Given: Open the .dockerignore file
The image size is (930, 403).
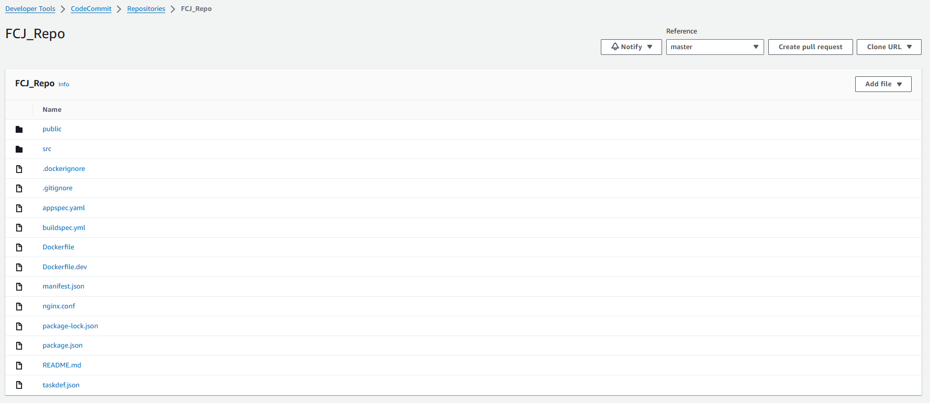Looking at the screenshot, I should click(64, 169).
